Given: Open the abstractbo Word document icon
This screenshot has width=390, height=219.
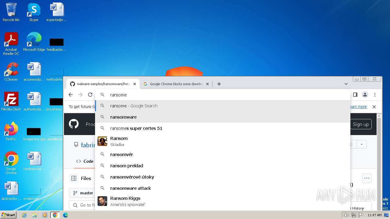Looking at the screenshot, I should (11, 191).
